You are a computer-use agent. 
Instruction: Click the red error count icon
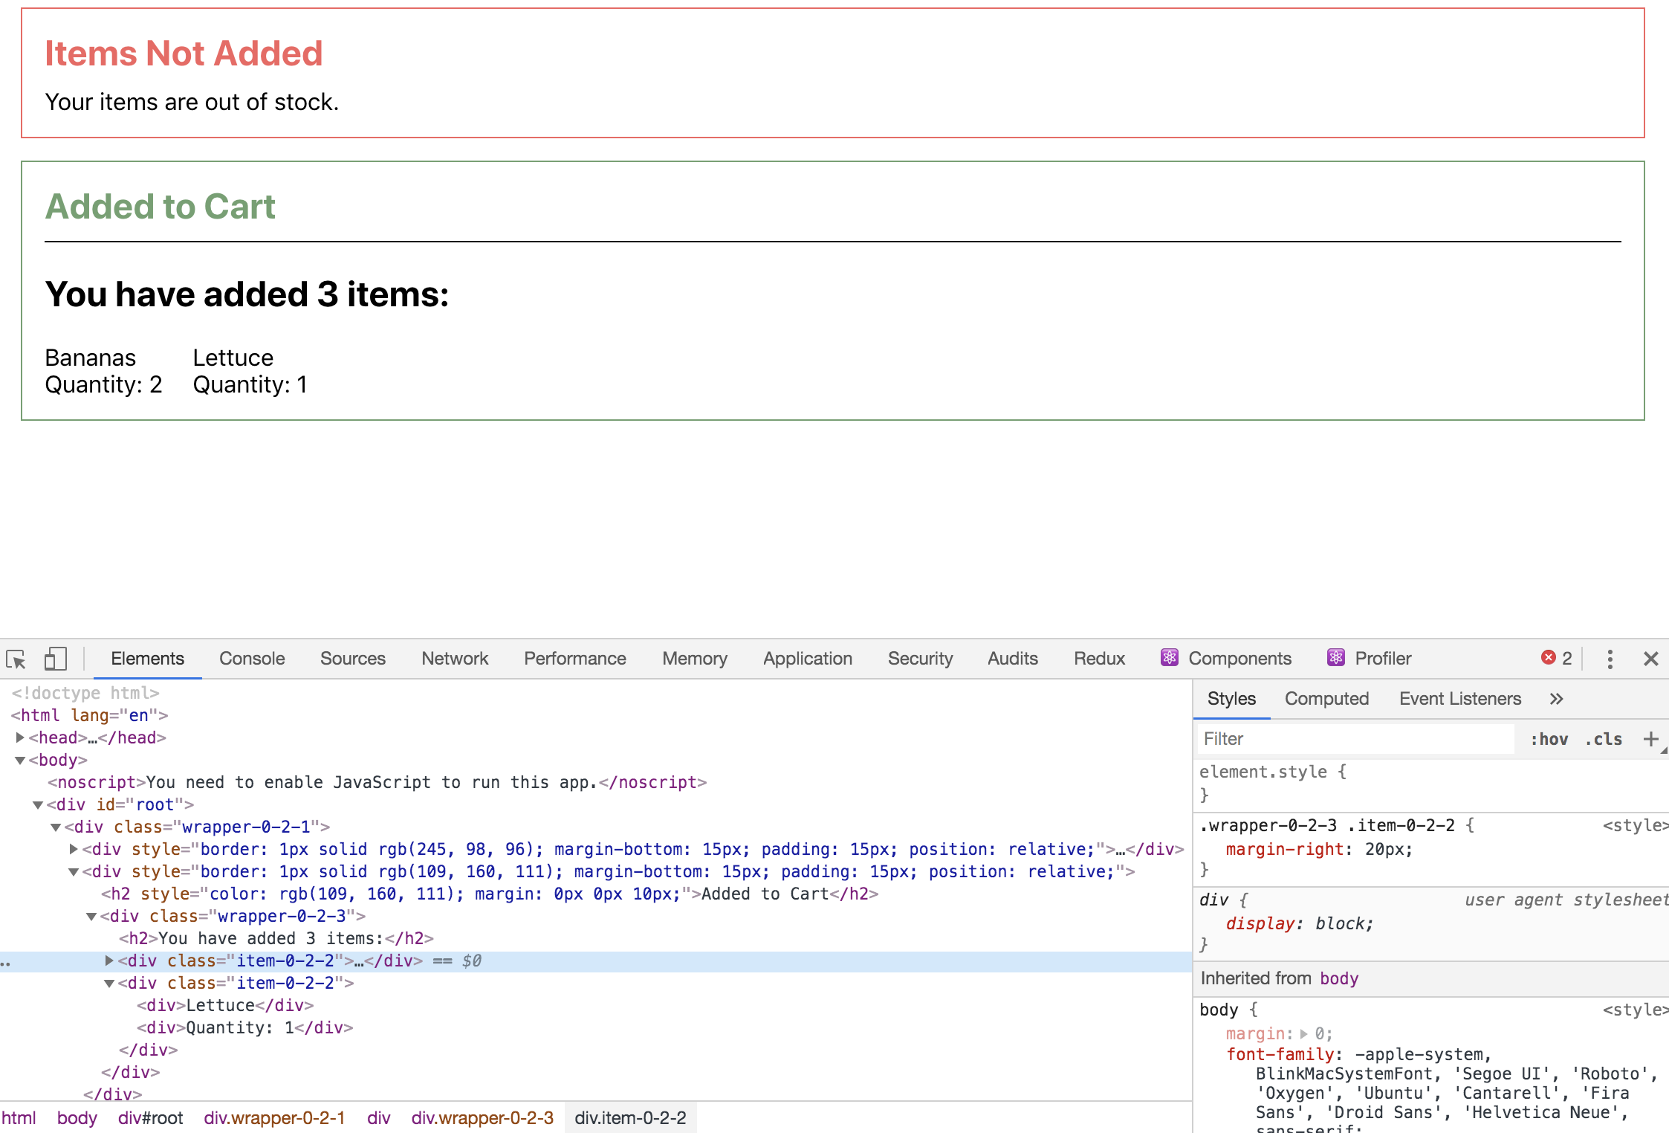click(1549, 658)
